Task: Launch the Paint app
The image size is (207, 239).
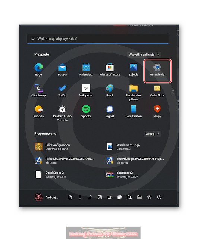Action: 110,90
